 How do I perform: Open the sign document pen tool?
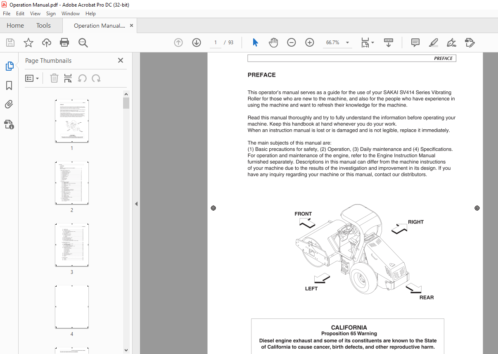451,43
